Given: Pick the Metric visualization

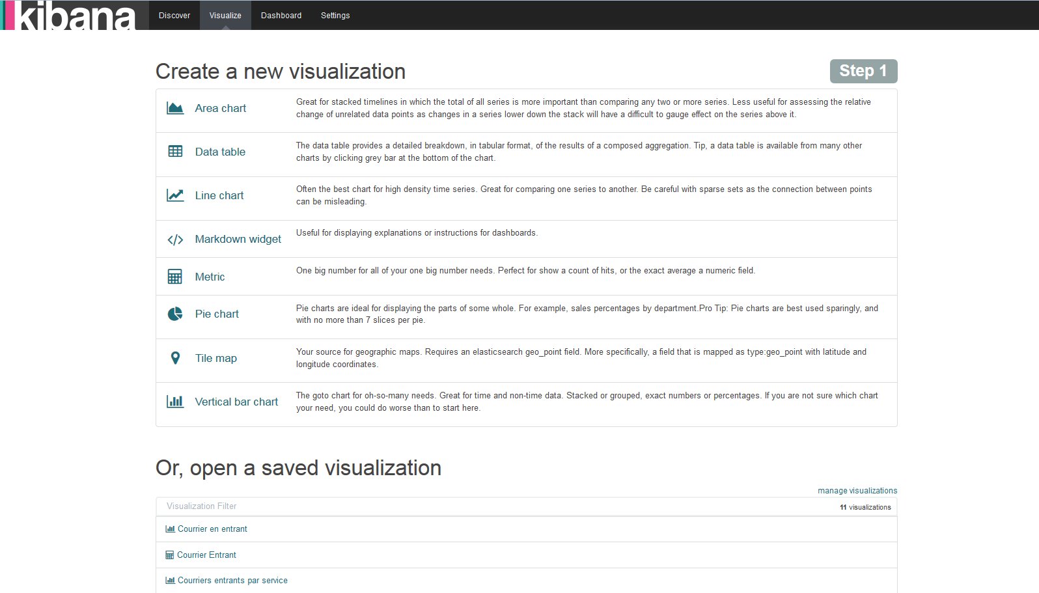Looking at the screenshot, I should 210,277.
